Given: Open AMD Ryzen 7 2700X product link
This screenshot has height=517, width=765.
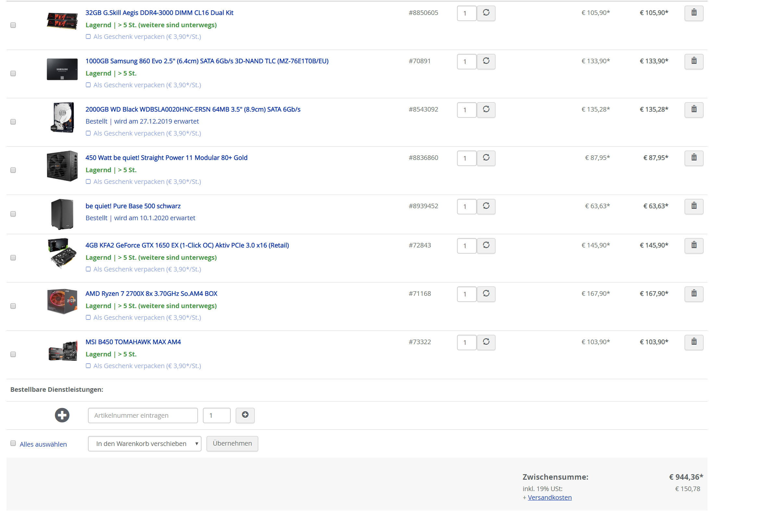Looking at the screenshot, I should [x=151, y=294].
